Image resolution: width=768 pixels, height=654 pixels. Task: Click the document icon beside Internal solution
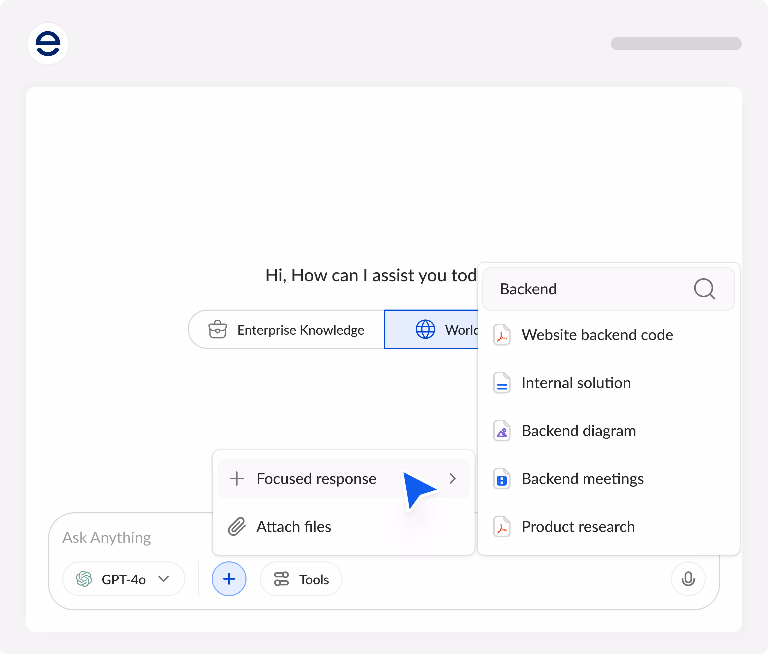click(x=502, y=383)
